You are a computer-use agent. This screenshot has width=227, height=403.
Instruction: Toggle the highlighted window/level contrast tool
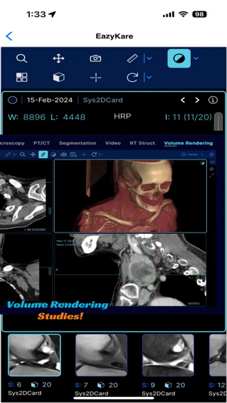click(179, 58)
